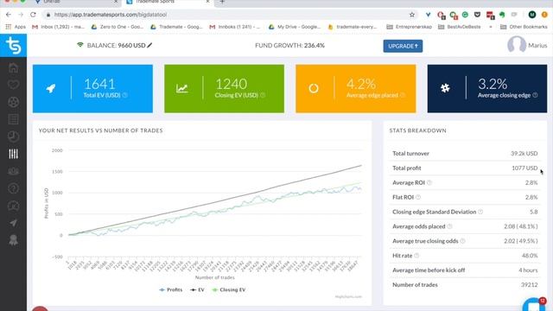Viewport: 553px width, 311px height.
Task: Click the chart icon on Closing EV card
Action: click(182, 88)
